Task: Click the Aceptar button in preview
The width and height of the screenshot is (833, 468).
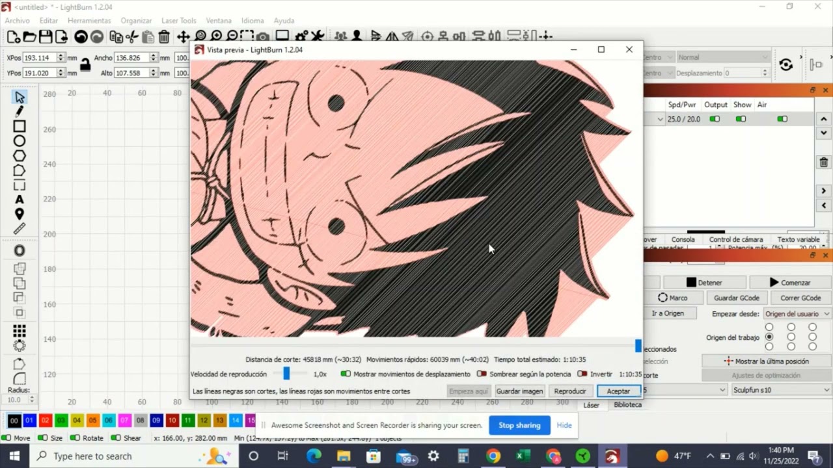Action: pyautogui.click(x=618, y=391)
